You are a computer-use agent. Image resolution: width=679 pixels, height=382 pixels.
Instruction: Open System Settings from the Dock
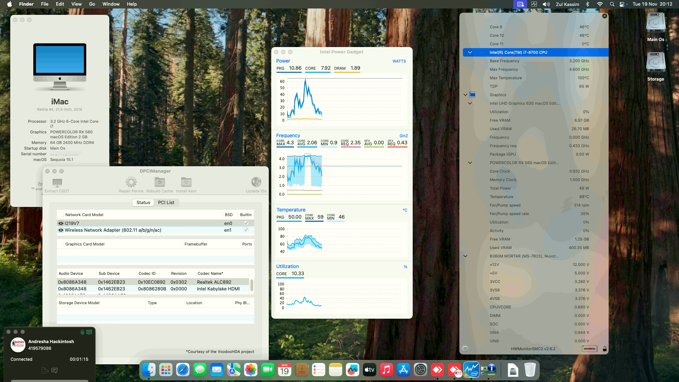[x=420, y=370]
